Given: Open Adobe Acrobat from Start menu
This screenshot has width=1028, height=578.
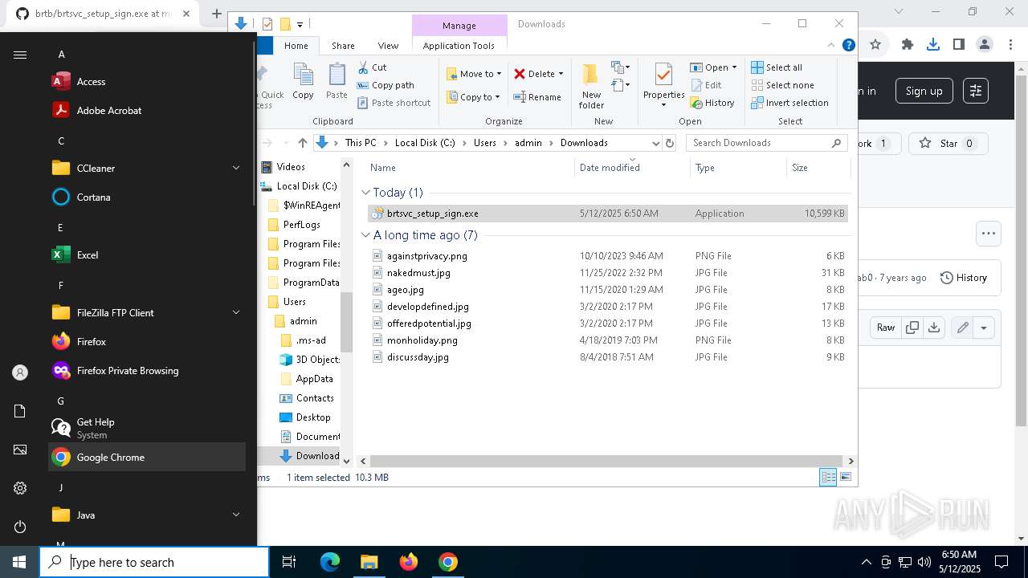Looking at the screenshot, I should click(147, 111).
